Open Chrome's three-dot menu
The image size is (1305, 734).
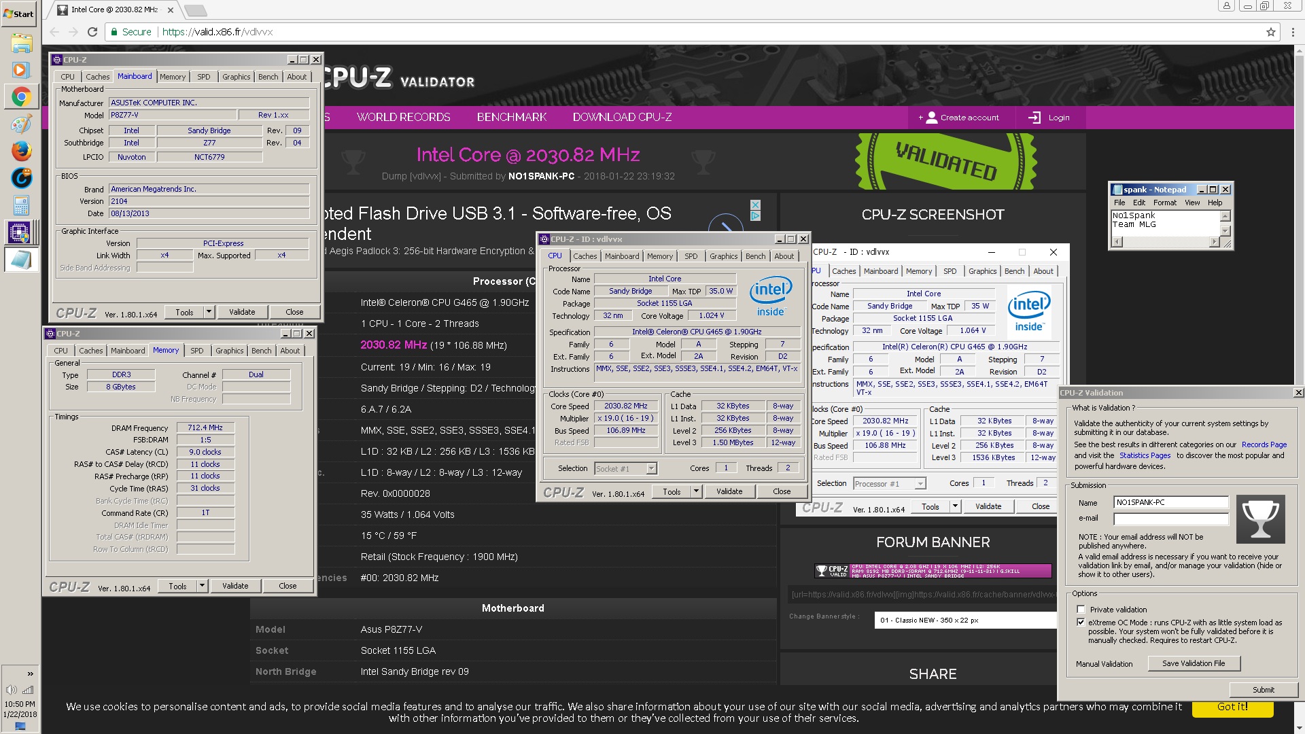pos(1291,32)
